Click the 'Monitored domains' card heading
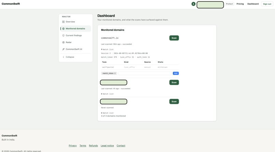This screenshot has height=152, width=275. point(113,30)
